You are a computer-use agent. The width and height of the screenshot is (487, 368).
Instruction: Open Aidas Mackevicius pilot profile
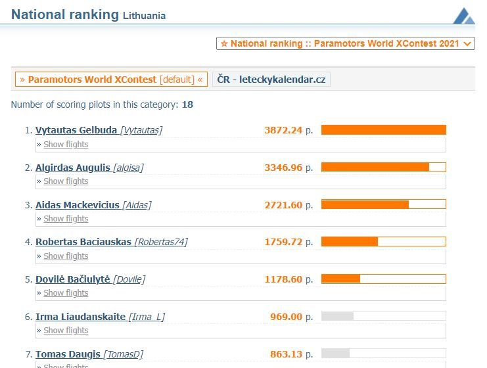(93, 205)
